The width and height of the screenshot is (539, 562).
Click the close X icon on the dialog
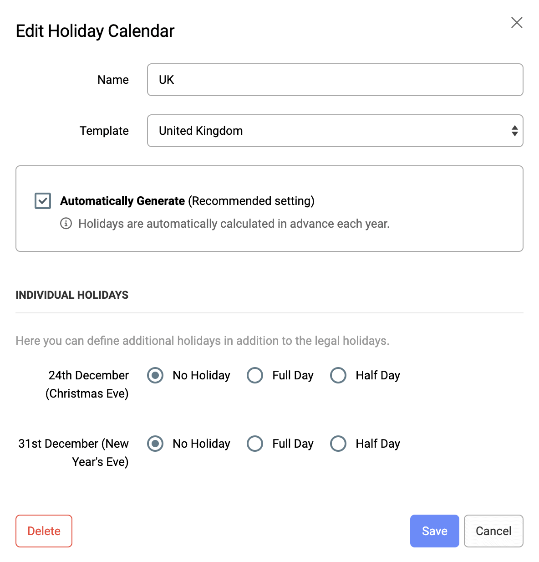pos(517,22)
